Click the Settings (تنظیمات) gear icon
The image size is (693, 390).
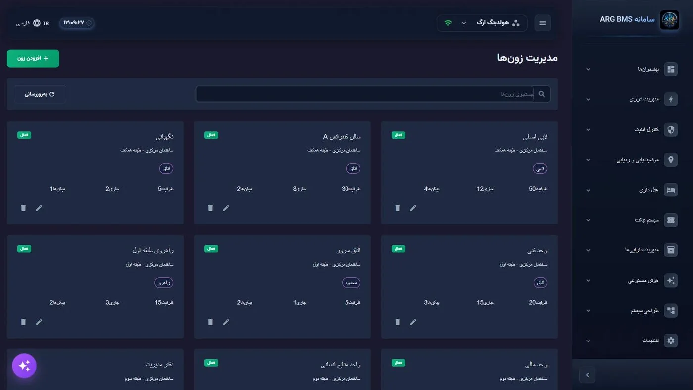coord(671,341)
